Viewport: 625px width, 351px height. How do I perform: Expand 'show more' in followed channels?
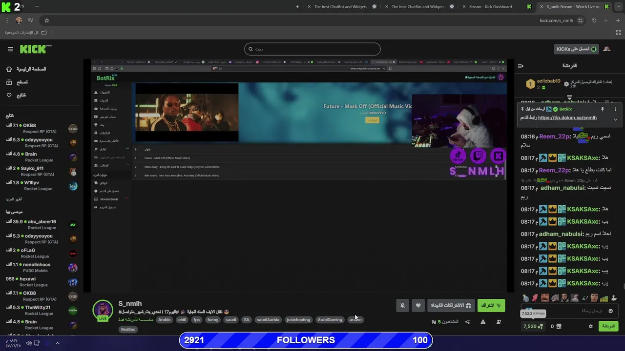[x=14, y=199]
